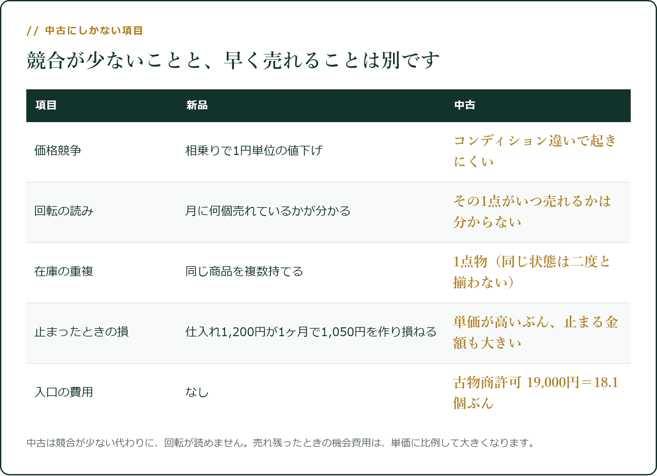This screenshot has width=657, height=476.
Task: Click the cell 1点物（同じ状態は二度と揃わない）
Action: pyautogui.click(x=532, y=272)
